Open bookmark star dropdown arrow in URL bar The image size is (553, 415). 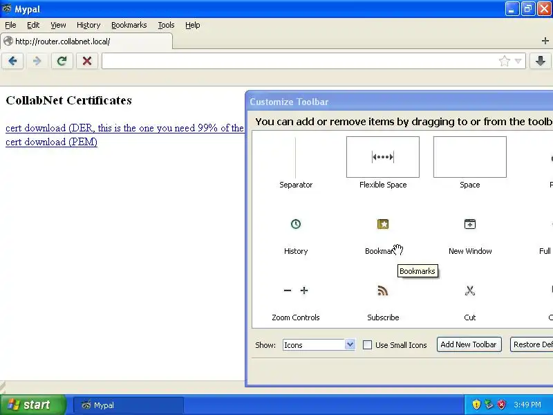(518, 61)
